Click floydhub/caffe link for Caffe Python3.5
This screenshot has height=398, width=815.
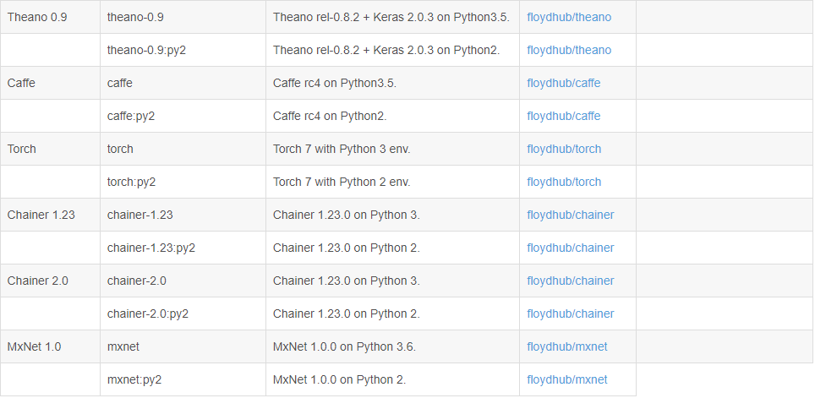(563, 83)
